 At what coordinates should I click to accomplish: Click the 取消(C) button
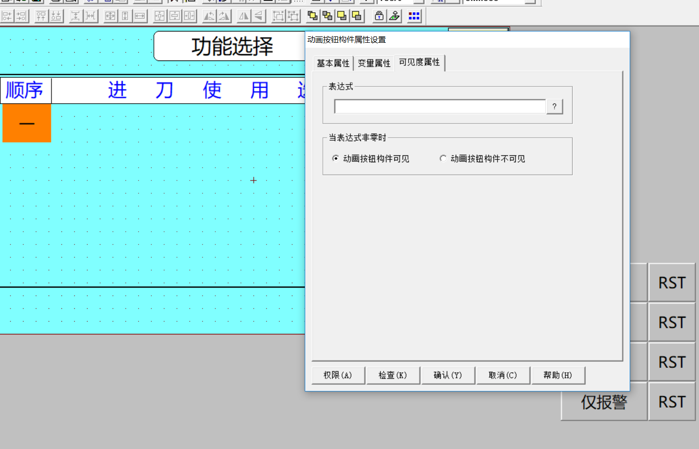[x=503, y=375]
